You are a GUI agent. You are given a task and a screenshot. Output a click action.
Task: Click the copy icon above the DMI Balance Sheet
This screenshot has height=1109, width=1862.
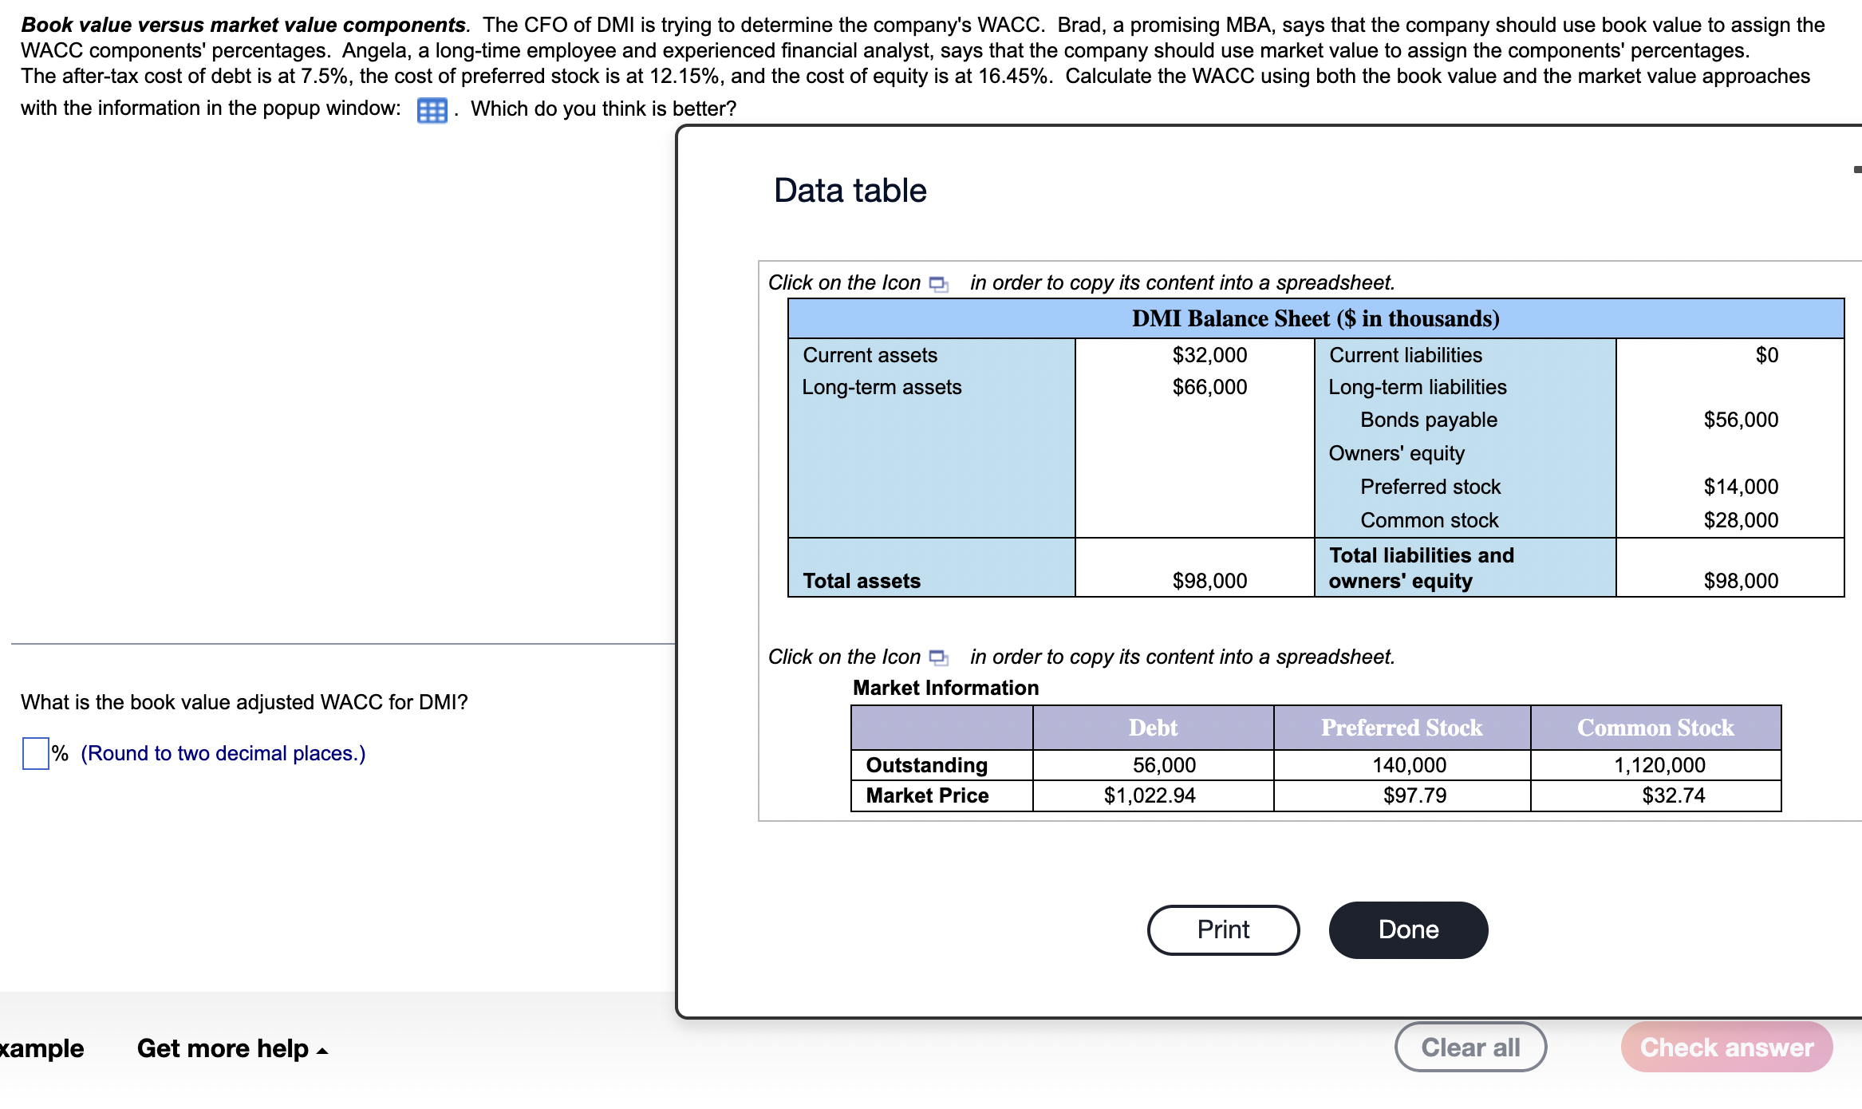coord(938,282)
